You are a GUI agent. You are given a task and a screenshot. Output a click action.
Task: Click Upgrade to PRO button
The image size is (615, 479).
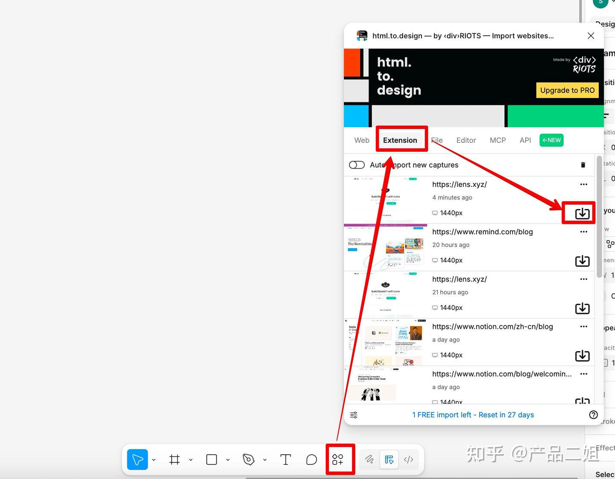pyautogui.click(x=567, y=90)
